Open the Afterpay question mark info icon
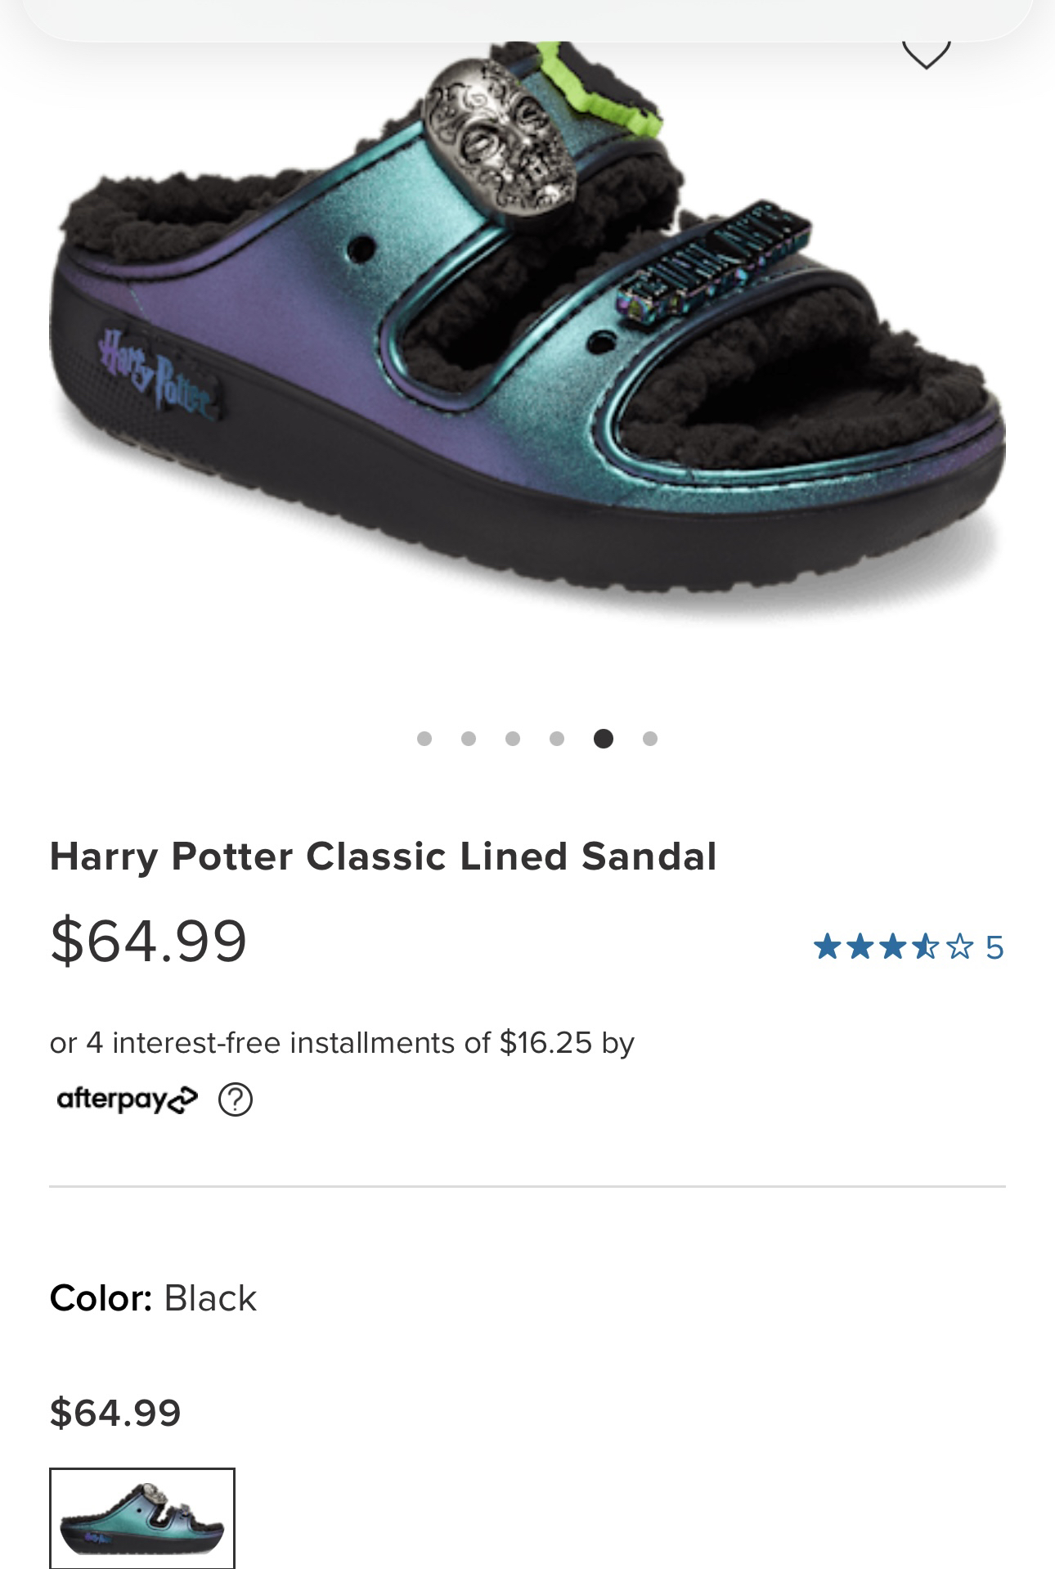This screenshot has width=1055, height=1569. pyautogui.click(x=236, y=1100)
